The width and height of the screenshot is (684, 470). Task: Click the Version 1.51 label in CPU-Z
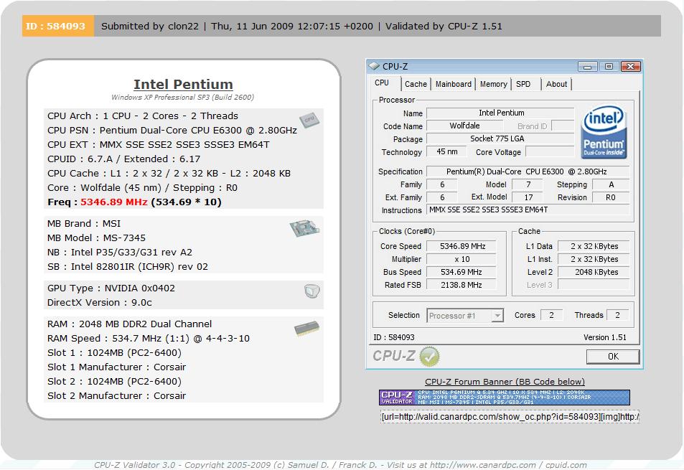[x=604, y=337]
